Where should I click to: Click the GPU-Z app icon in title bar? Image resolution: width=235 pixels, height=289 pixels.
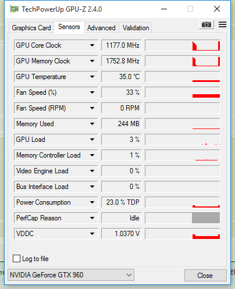click(x=14, y=9)
